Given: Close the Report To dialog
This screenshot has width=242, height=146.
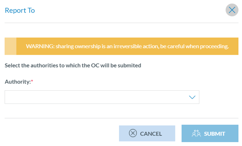Looking at the screenshot, I should coord(232,10).
